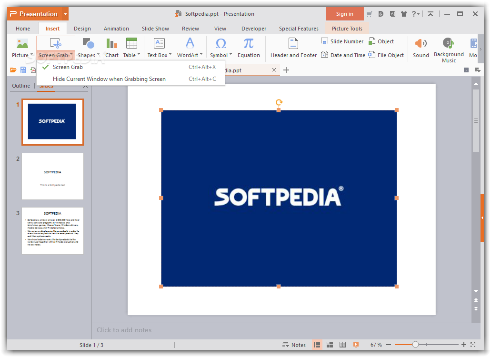491x357 pixels.
Task: Click the blue Save disk icon
Action: 23,70
